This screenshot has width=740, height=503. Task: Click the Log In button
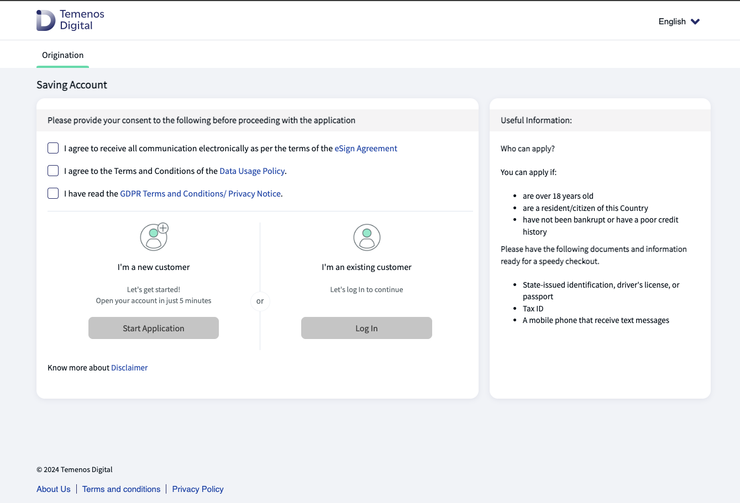coord(366,328)
